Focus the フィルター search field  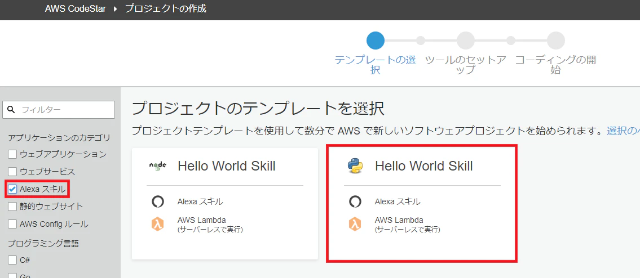(x=59, y=109)
